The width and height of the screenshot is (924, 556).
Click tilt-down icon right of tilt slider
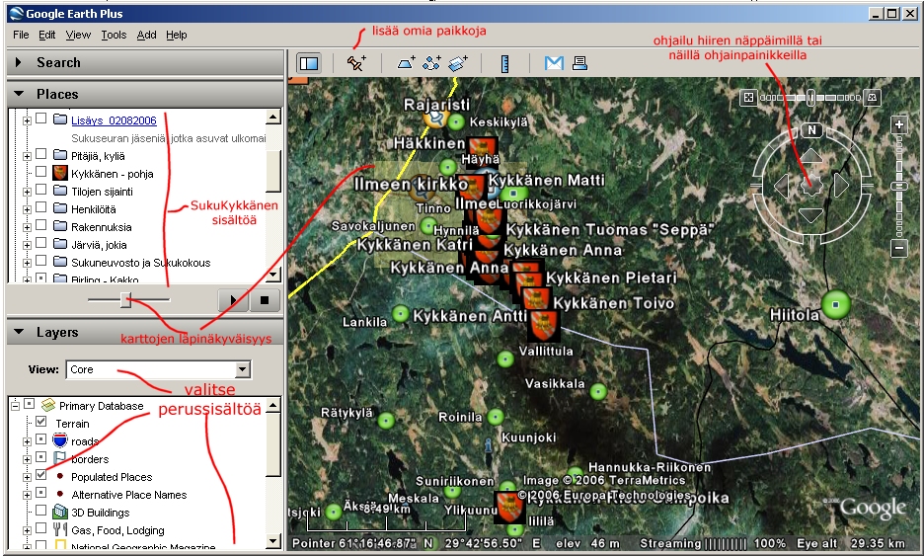(x=873, y=98)
